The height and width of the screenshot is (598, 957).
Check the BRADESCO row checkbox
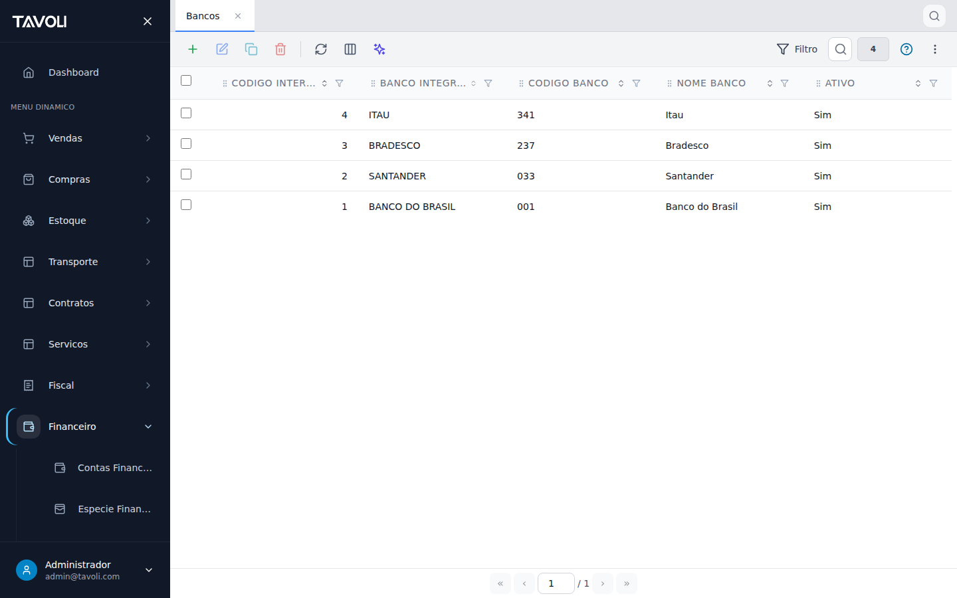[186, 144]
